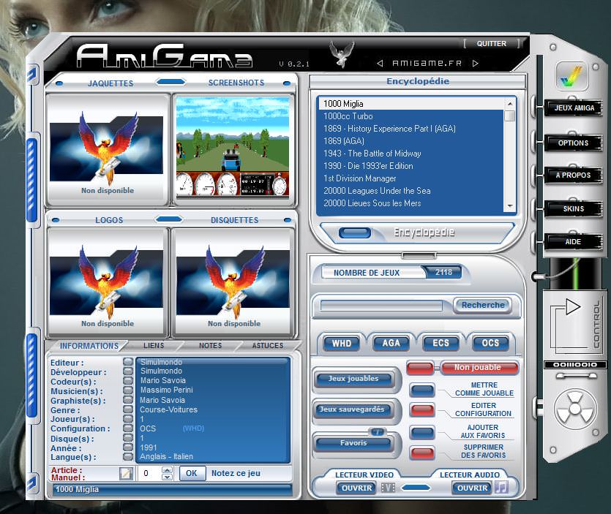611x514 pixels.
Task: Click the Logos placeholder image
Action: click(107, 282)
